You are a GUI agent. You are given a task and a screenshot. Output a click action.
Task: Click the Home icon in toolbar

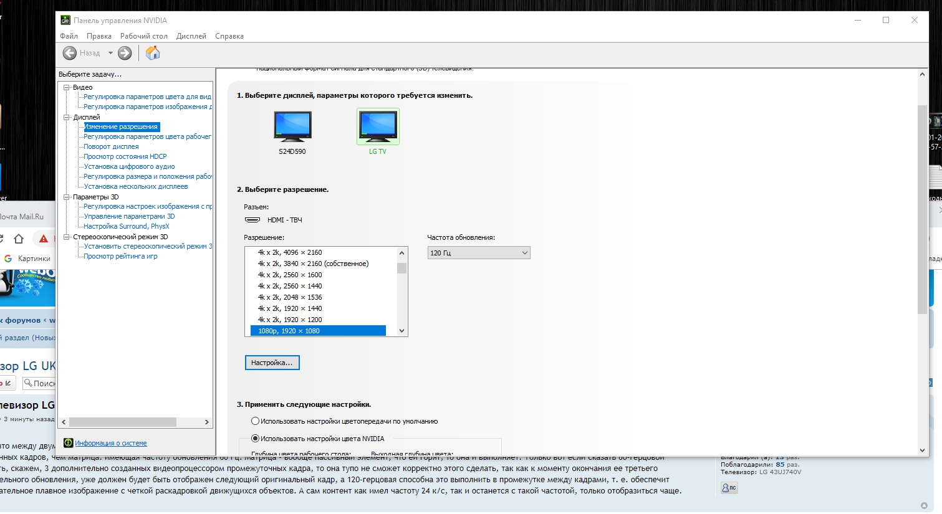click(x=153, y=54)
